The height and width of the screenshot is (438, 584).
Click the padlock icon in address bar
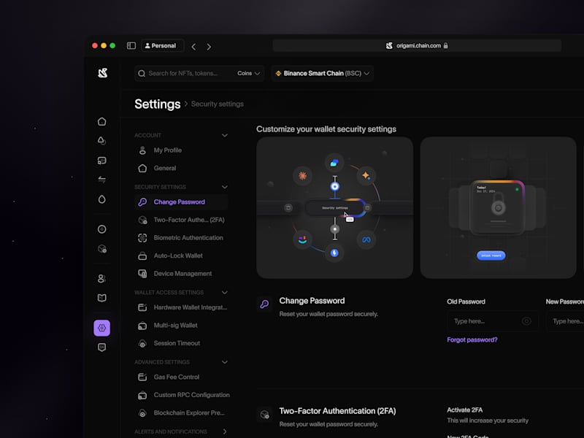tap(446, 45)
